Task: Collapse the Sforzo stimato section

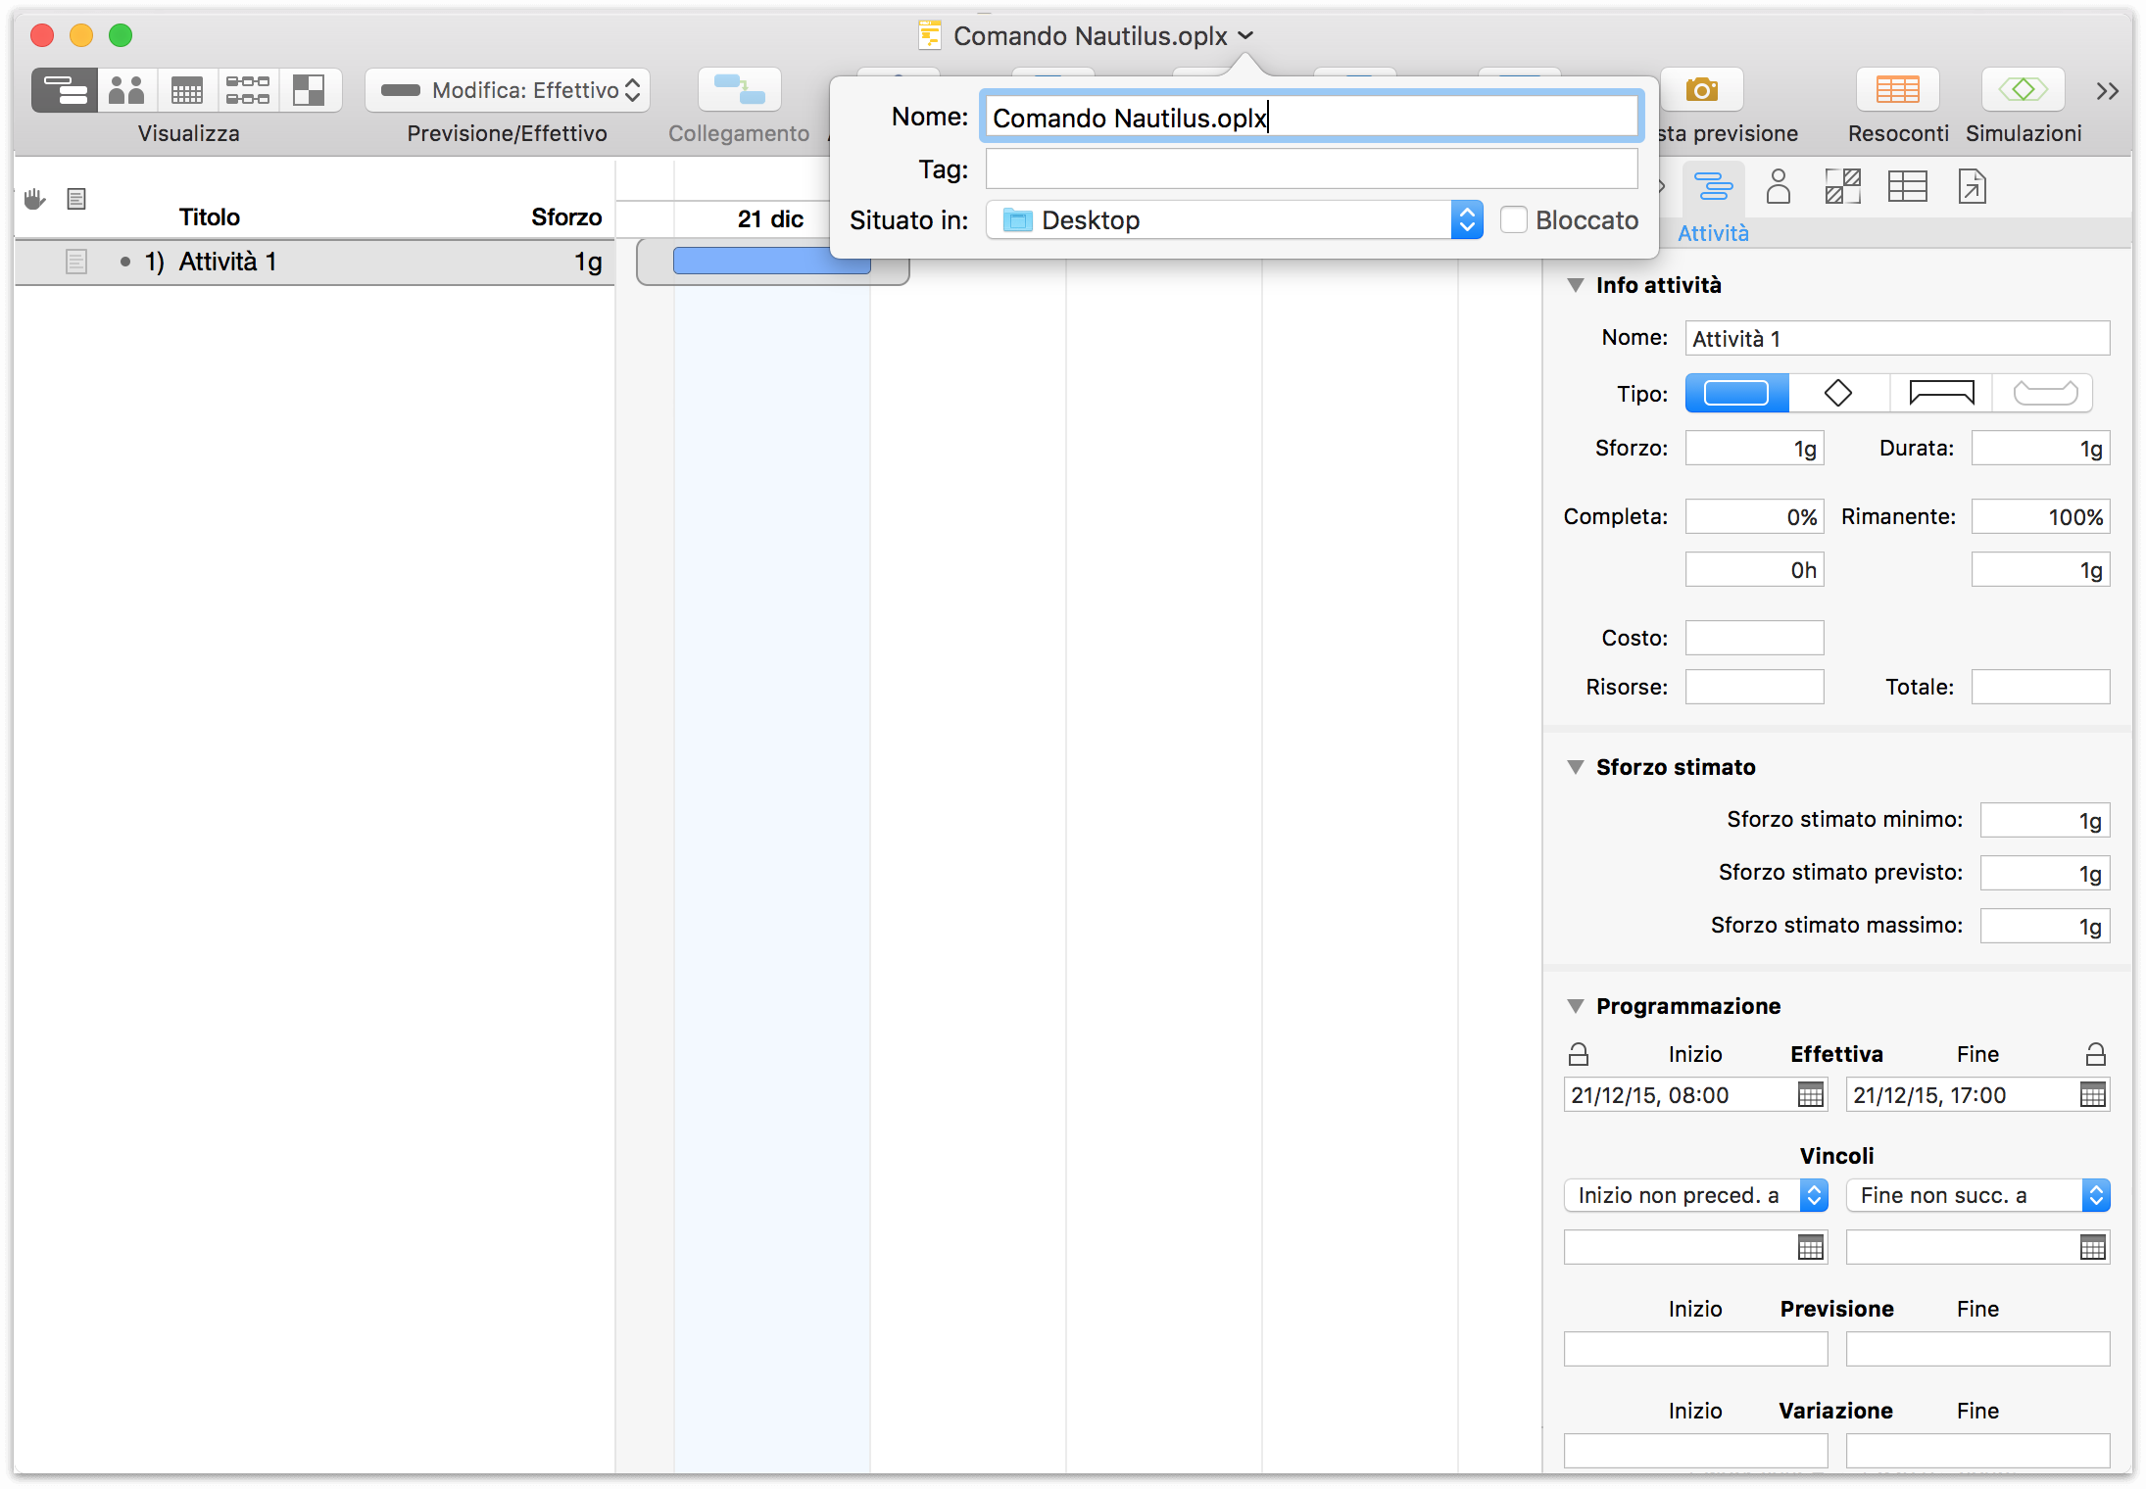Action: 1576,767
